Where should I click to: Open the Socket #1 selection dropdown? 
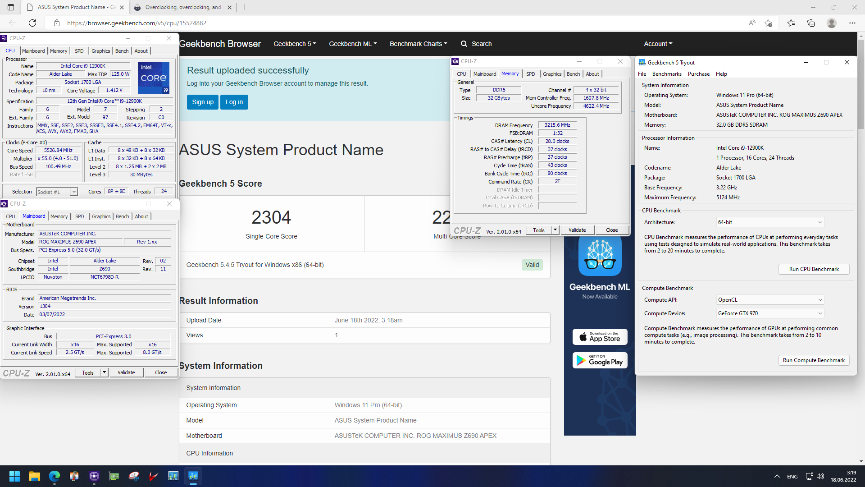[x=57, y=192]
